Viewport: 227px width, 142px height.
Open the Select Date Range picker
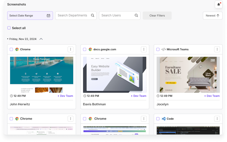point(30,15)
